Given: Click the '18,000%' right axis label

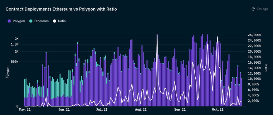Looking at the screenshot, I should point(254,57).
